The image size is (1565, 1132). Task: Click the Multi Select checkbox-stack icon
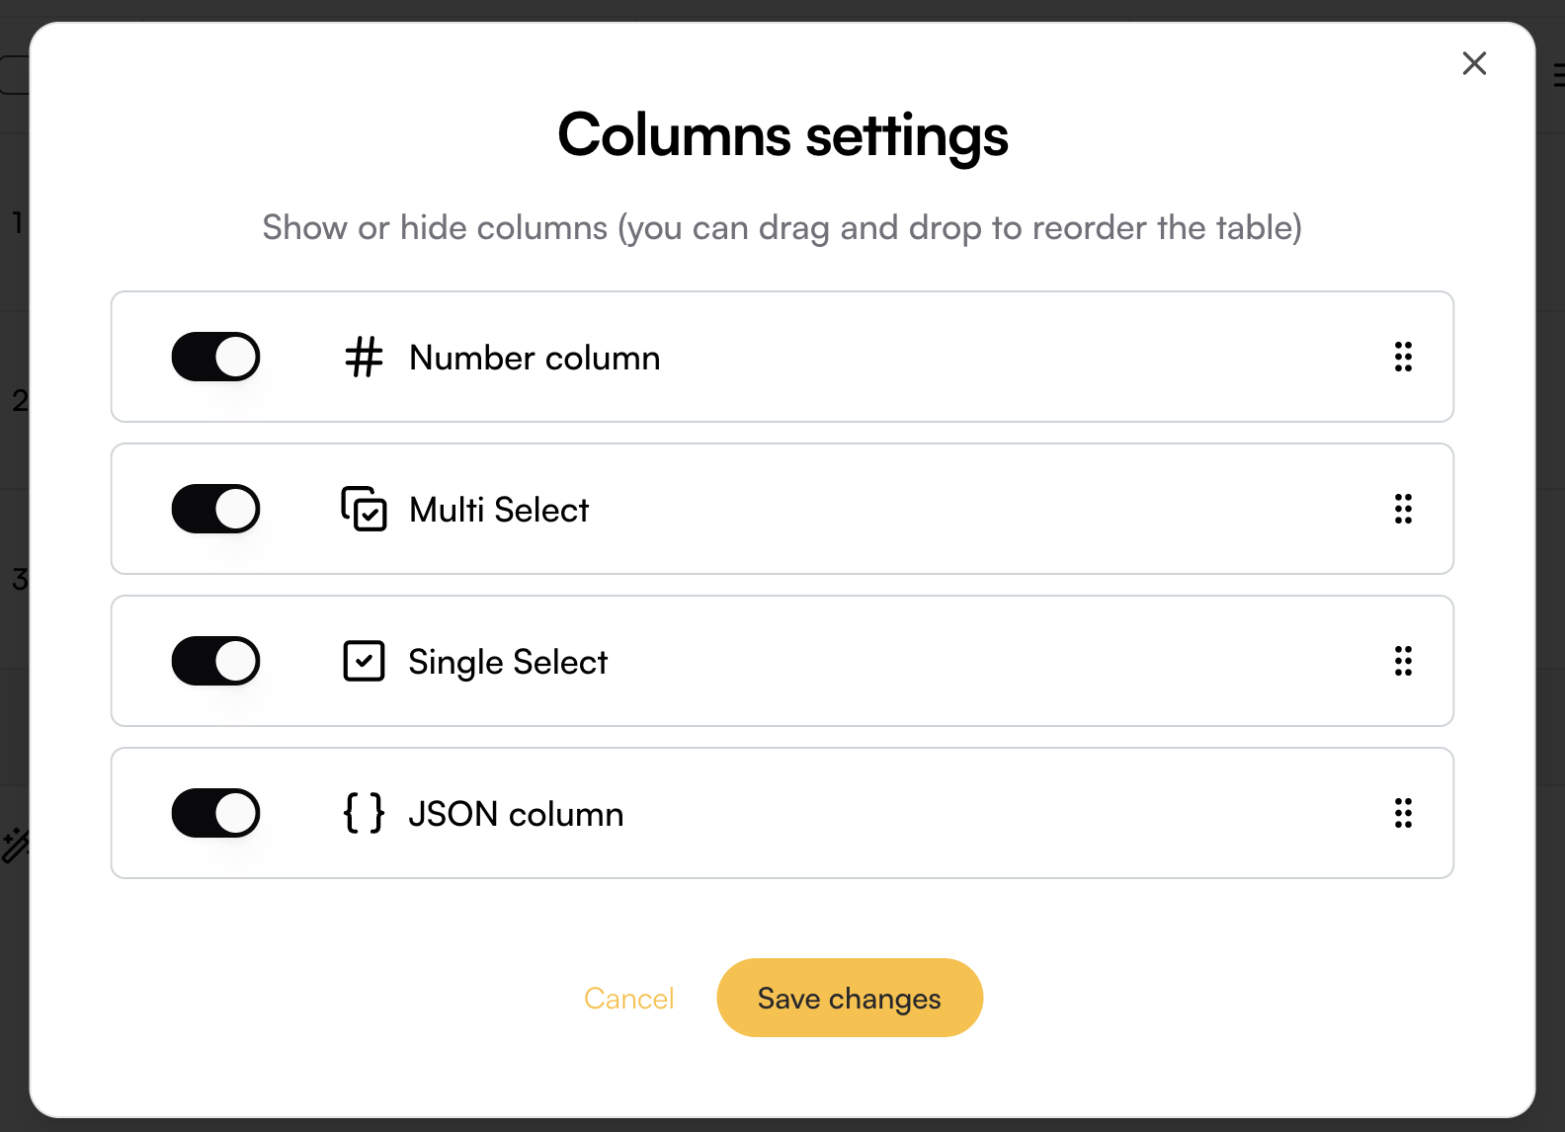[364, 509]
